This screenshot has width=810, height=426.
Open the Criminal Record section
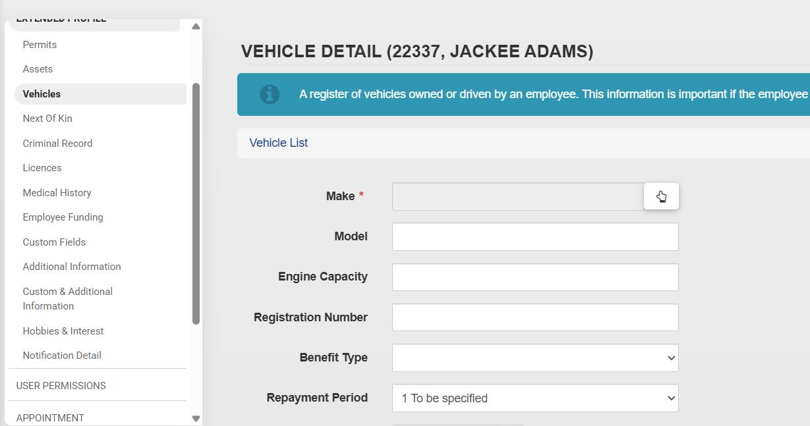[x=57, y=144]
